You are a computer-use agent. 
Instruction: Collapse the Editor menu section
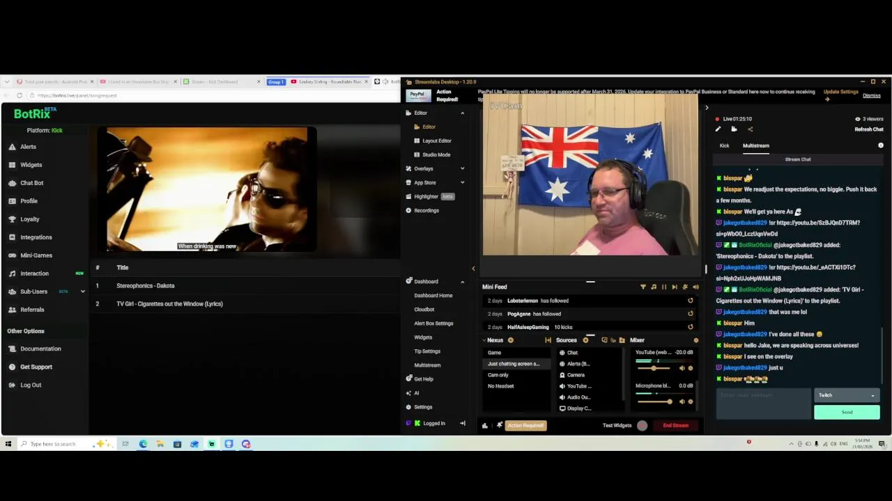tap(462, 113)
